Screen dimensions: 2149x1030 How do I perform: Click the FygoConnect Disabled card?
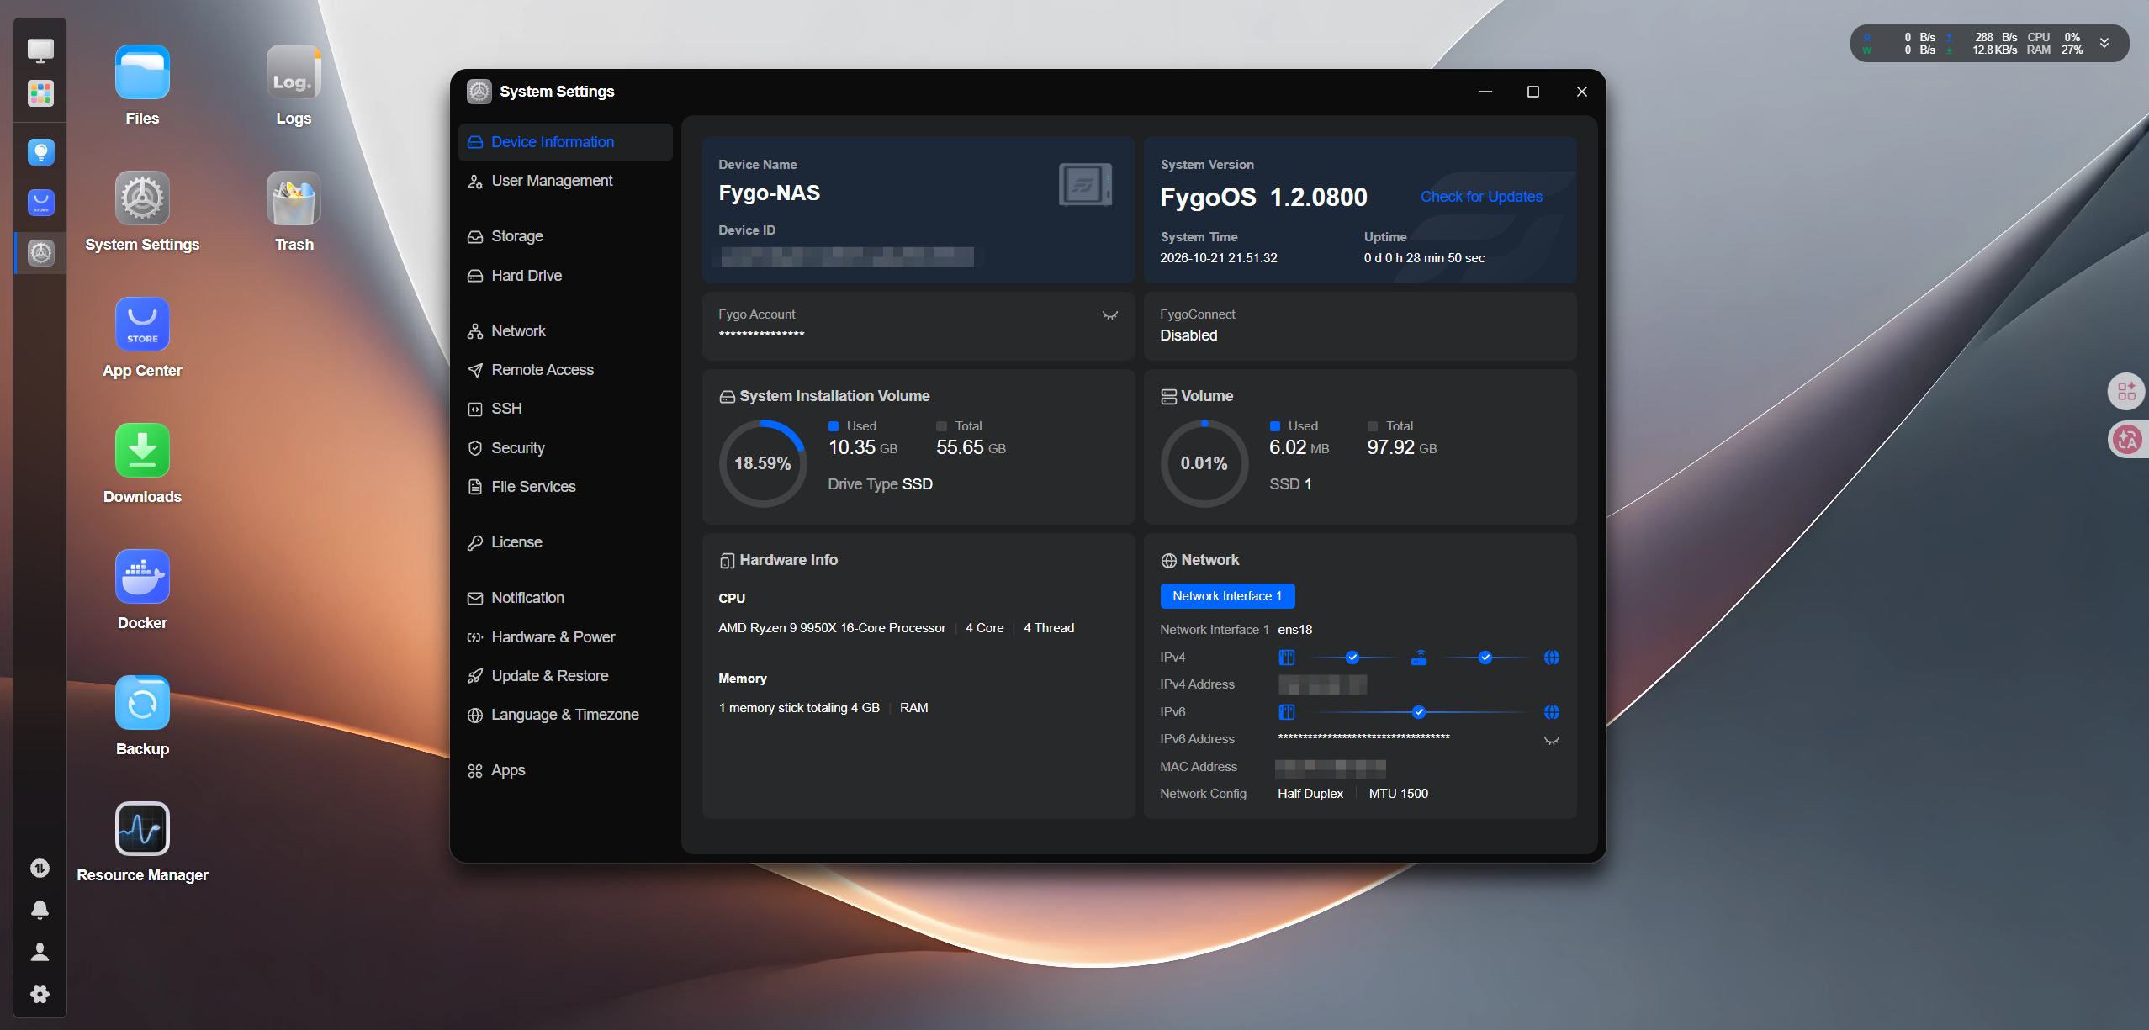(x=1359, y=326)
